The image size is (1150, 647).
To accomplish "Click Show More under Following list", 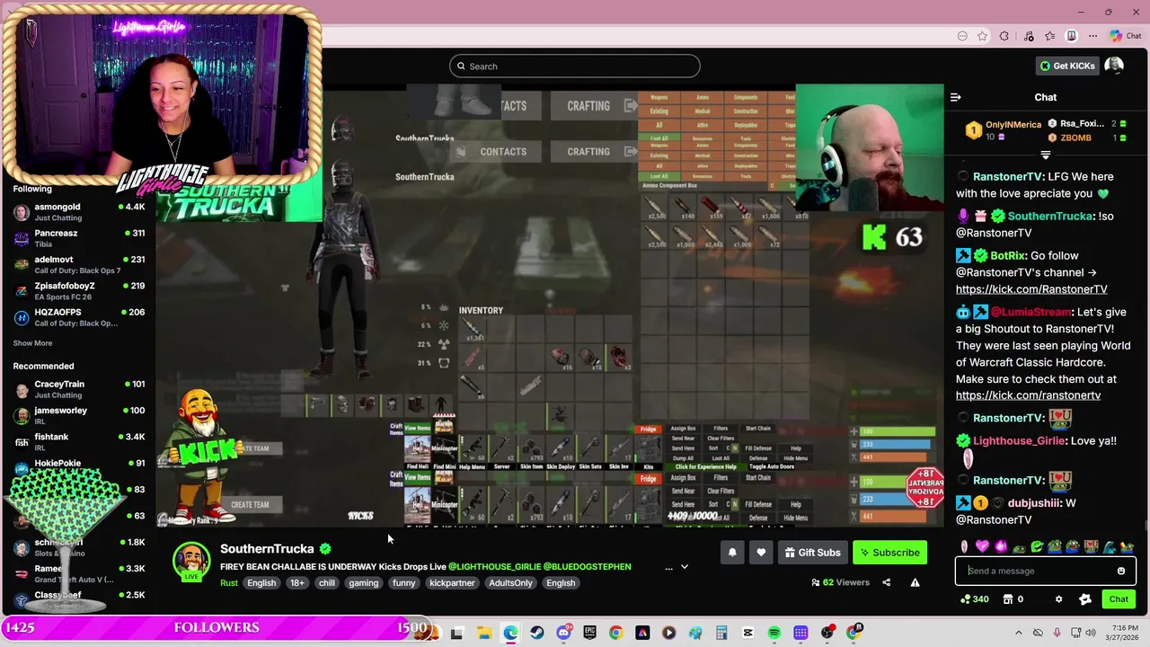I will pos(32,343).
